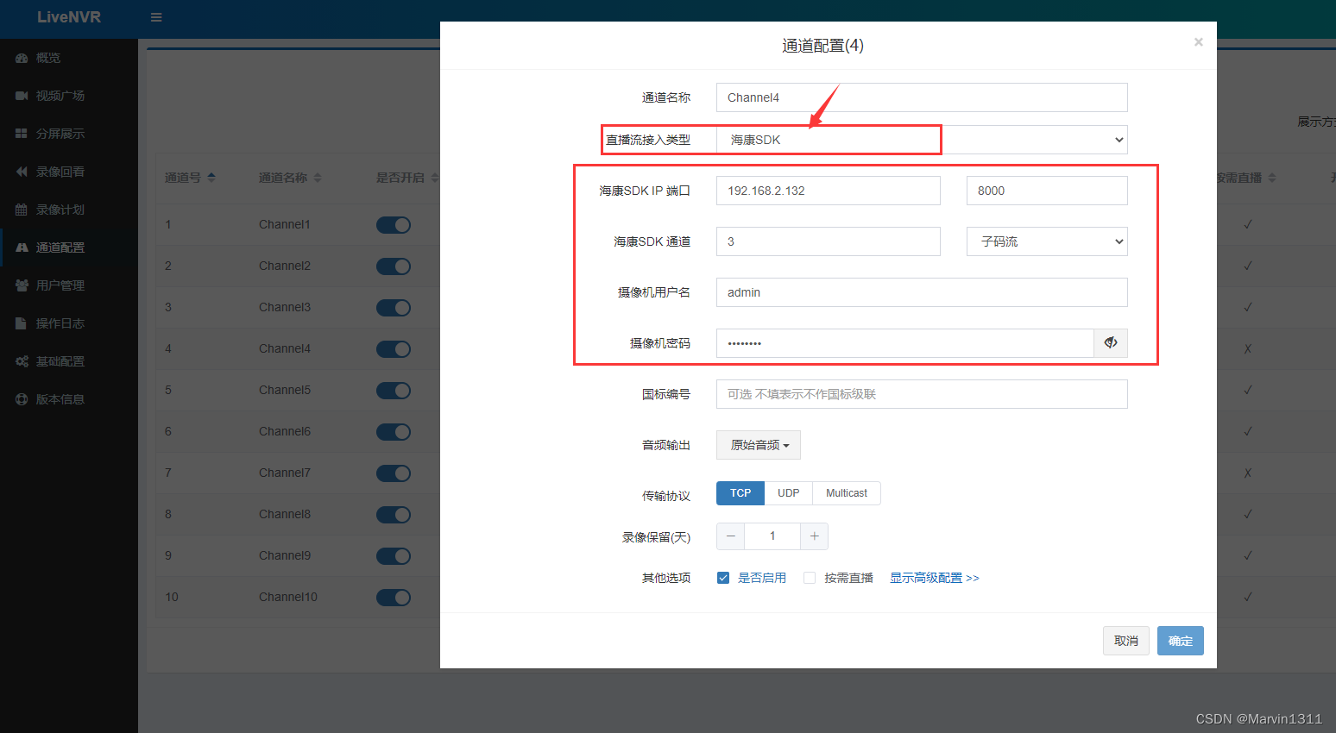Open 概览 overview in sidebar

pyautogui.click(x=69, y=58)
